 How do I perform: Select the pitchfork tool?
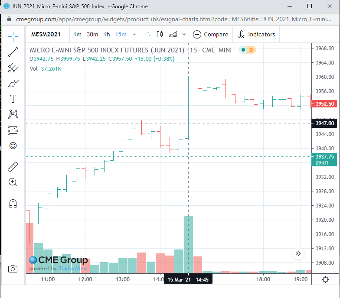13,68
